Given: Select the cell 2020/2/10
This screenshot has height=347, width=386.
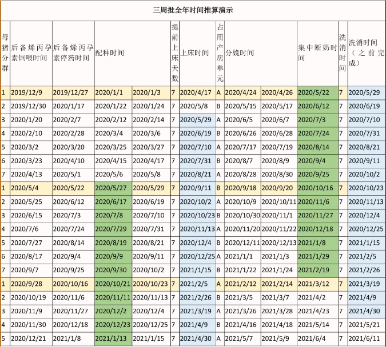Looking at the screenshot, I should point(31,134).
